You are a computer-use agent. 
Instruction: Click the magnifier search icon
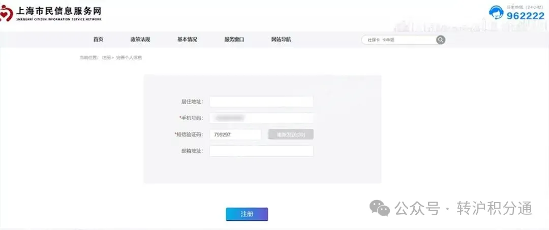coord(440,40)
